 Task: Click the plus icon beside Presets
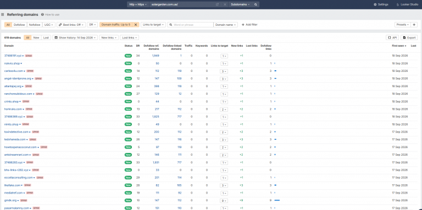coord(414,25)
